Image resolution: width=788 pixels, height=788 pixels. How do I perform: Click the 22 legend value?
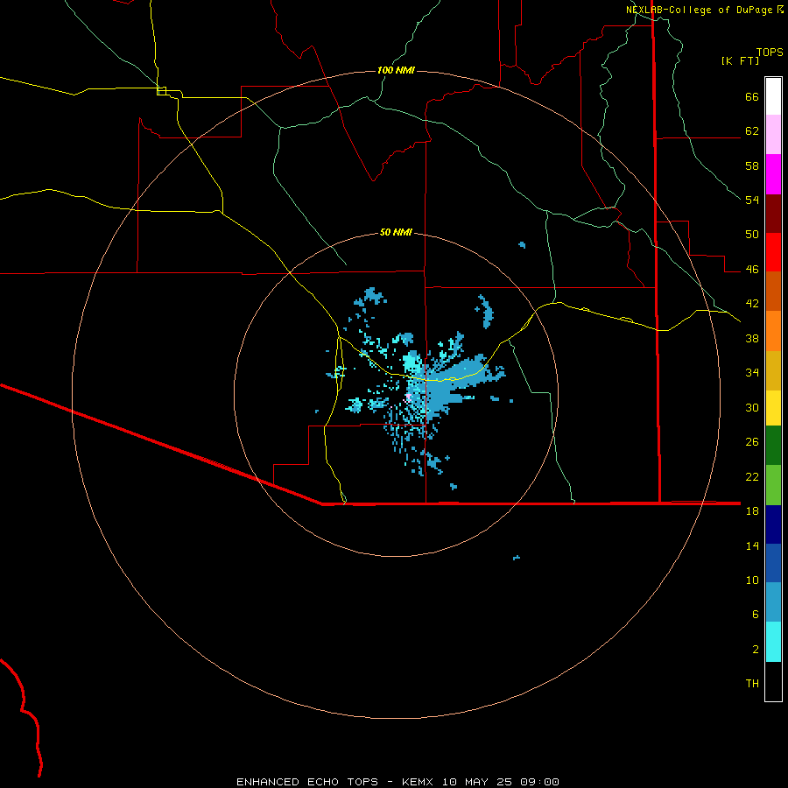[x=752, y=476]
